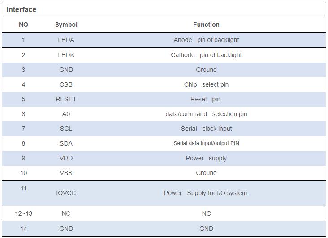Image resolution: width=328 pixels, height=238 pixels.
Task: Click 'Power Supply for I/O system' text
Action: (x=206, y=193)
